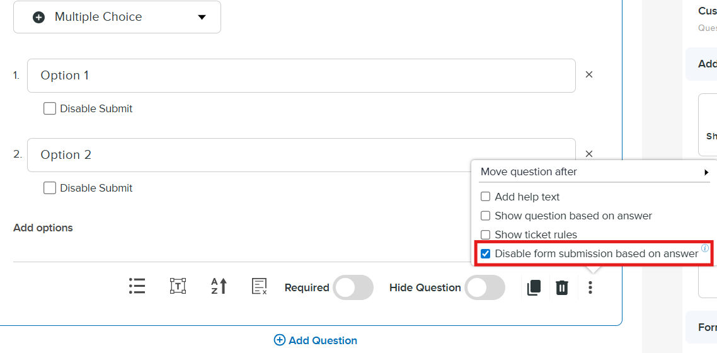This screenshot has height=353, width=717.
Task: Click the A-Z sort options icon
Action: [219, 287]
